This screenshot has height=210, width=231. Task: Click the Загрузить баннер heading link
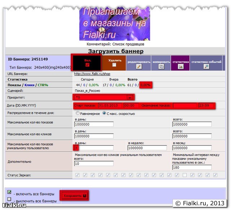(114, 51)
